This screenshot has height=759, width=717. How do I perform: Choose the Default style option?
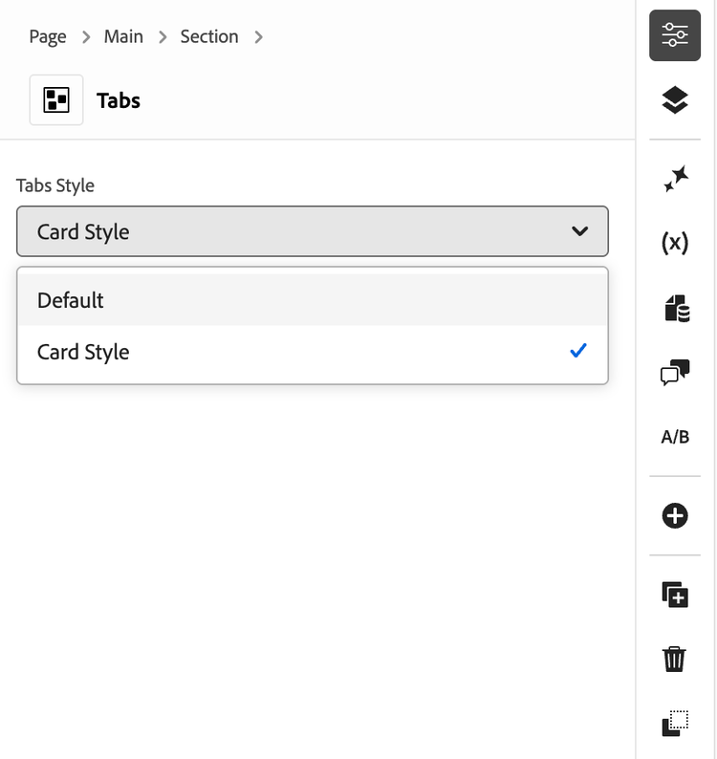(312, 300)
